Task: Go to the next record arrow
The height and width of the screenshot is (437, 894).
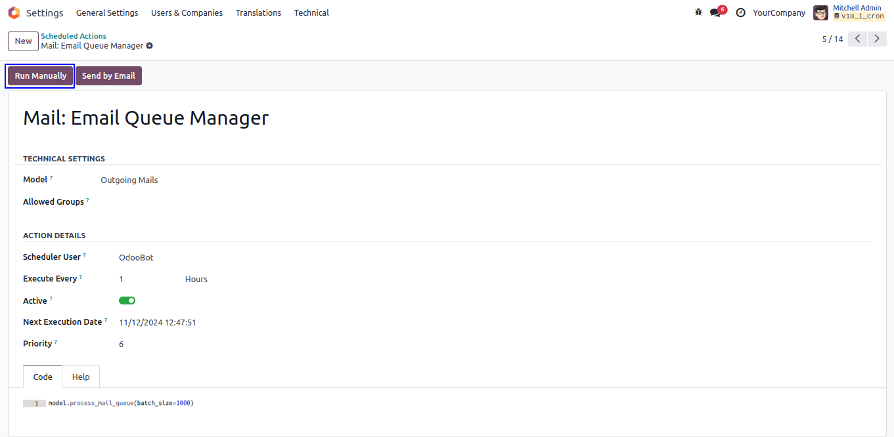Action: tap(877, 39)
